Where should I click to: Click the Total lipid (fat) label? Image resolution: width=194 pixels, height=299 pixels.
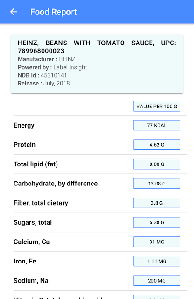click(x=36, y=164)
